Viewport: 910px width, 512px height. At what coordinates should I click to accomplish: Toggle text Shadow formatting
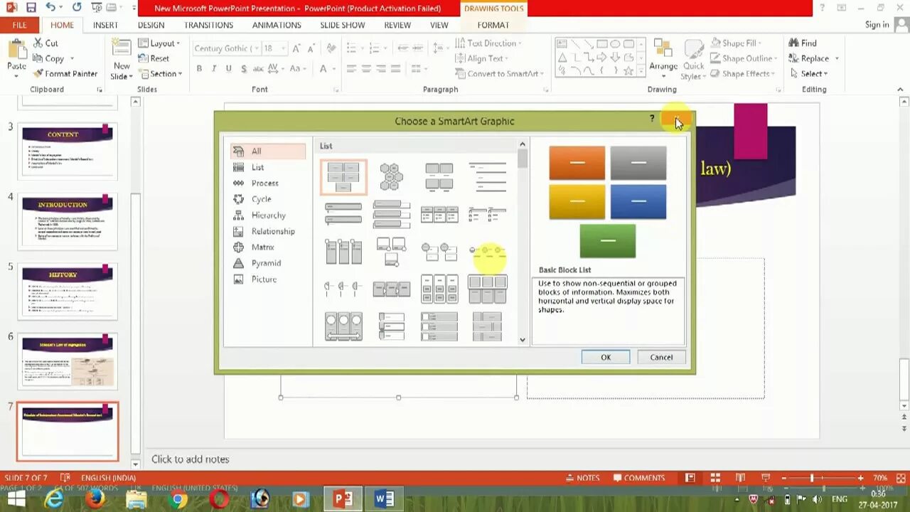point(244,69)
